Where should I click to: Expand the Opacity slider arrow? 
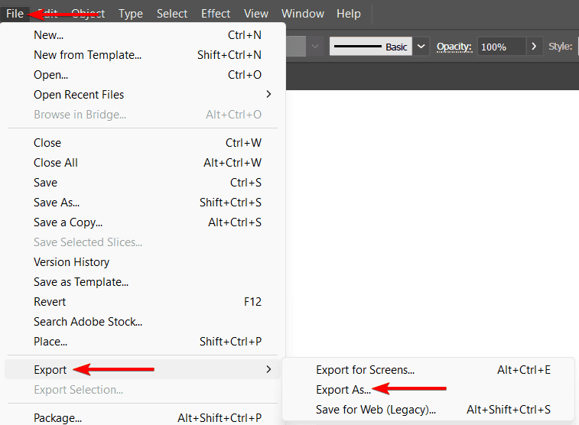coord(534,47)
